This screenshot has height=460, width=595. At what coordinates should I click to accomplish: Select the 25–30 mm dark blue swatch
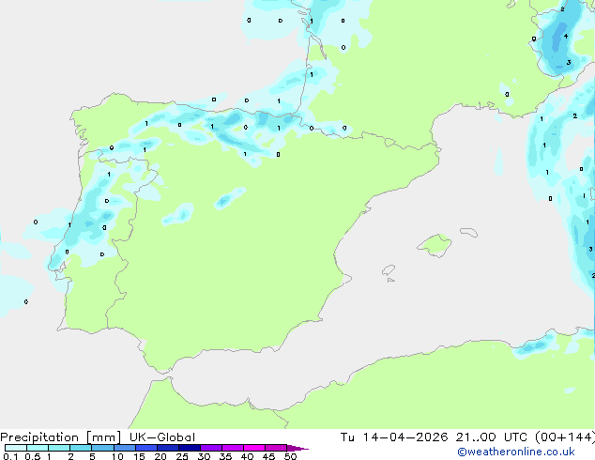190,448
